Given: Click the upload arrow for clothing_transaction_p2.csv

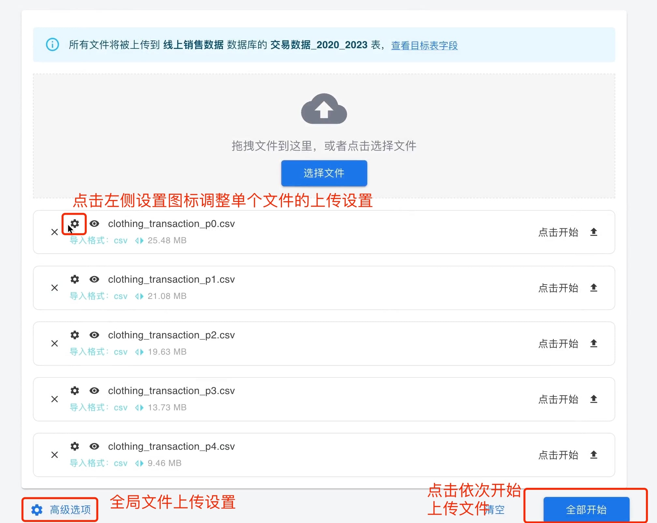Looking at the screenshot, I should [x=593, y=343].
